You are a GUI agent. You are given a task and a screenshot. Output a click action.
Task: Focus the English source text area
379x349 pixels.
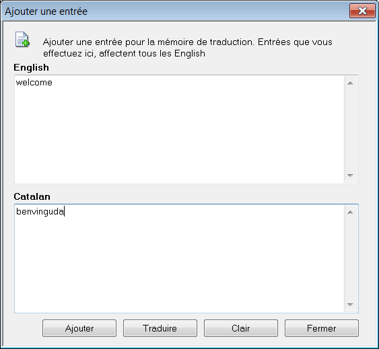coord(179,130)
